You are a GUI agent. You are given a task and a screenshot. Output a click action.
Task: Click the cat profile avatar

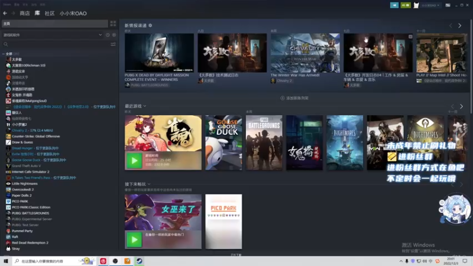[416, 5]
